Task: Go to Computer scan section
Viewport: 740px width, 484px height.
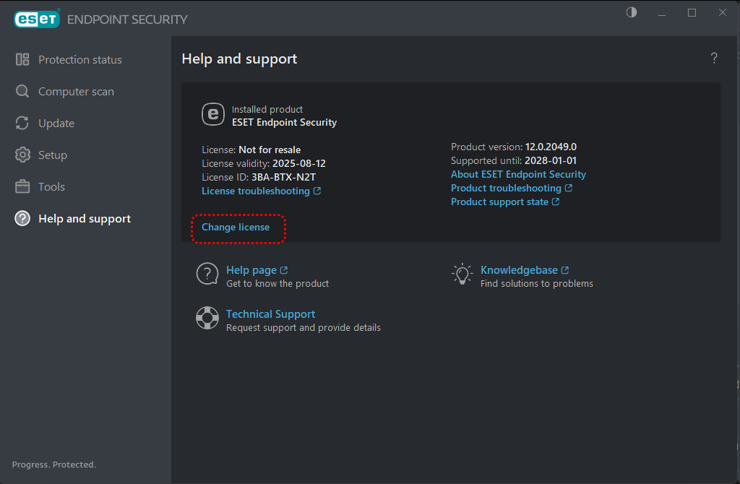Action: tap(76, 92)
